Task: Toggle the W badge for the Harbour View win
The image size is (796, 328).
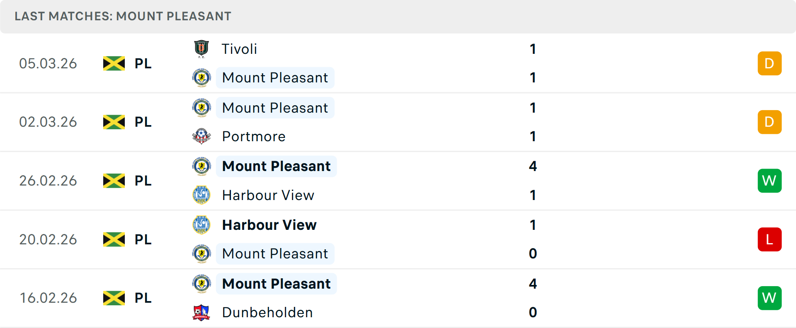Action: 769,181
